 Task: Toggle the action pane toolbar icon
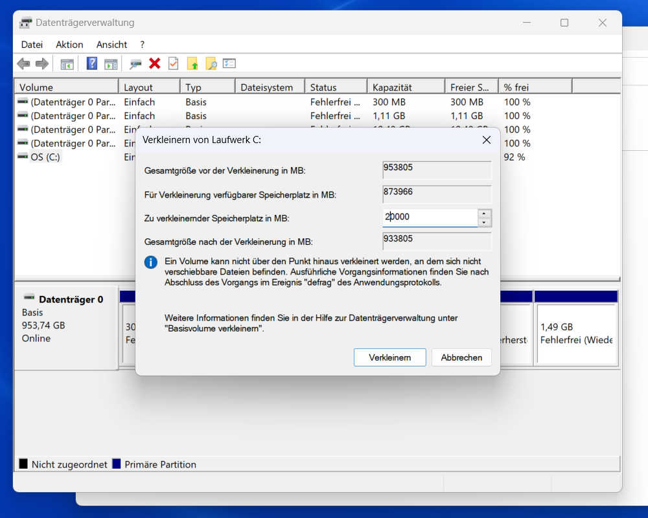[x=111, y=64]
